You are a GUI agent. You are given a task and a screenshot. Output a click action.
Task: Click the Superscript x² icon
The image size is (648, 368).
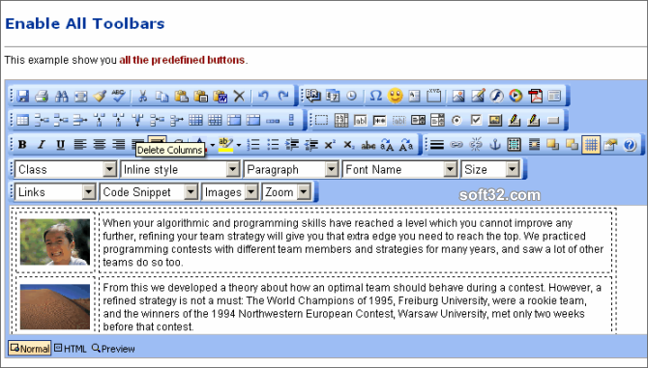[x=330, y=144]
